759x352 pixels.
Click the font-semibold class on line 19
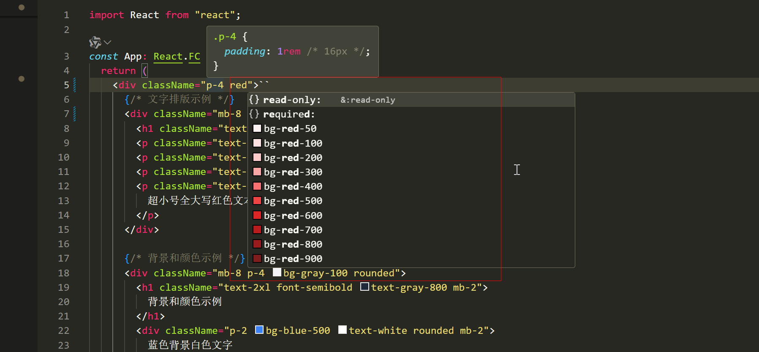pyautogui.click(x=314, y=287)
